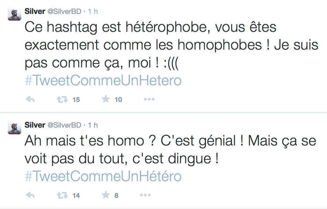Open the #TweetCommeUnHétéro hashtag in second tweet

[x=103, y=176]
